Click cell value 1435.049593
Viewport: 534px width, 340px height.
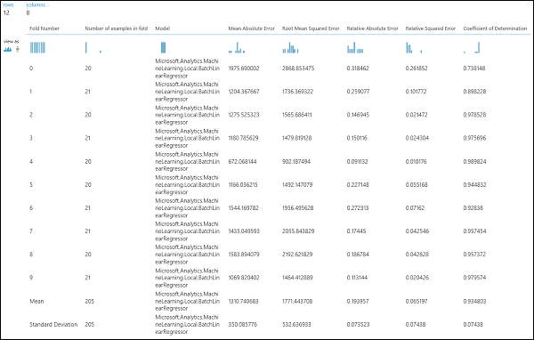pyautogui.click(x=244, y=231)
